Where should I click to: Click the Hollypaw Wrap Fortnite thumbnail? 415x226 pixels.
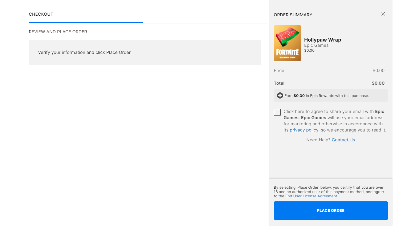tap(287, 43)
